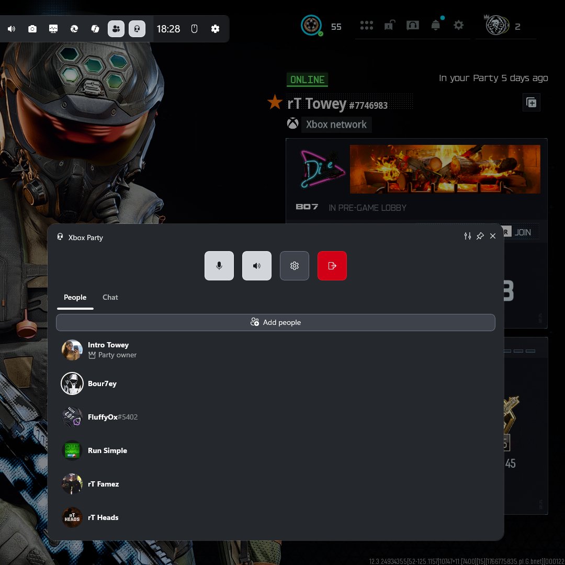Pin the Xbox Party widget
Viewport: 565px width, 565px height.
click(x=480, y=236)
